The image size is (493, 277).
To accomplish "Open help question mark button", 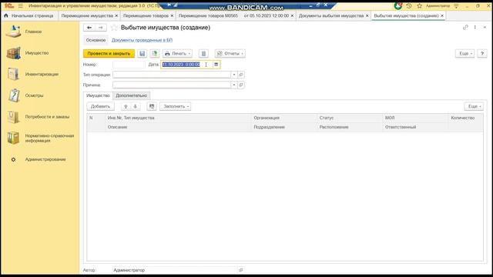I will 482,54.
